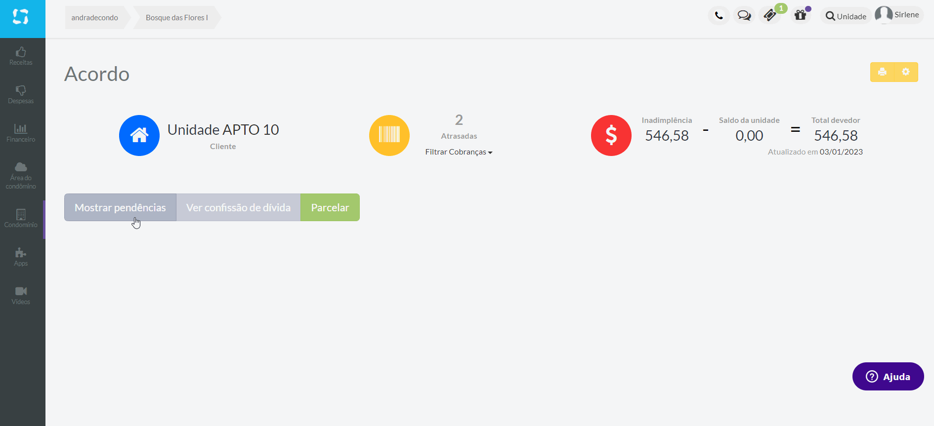Click the phone icon in header
Screen dimensions: 934x426
[x=719, y=16]
